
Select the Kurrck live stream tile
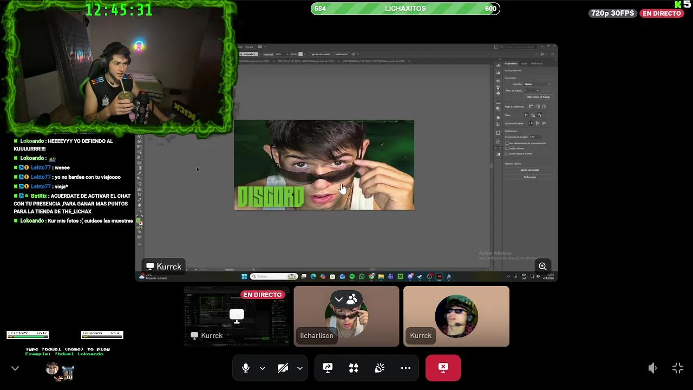point(237,316)
